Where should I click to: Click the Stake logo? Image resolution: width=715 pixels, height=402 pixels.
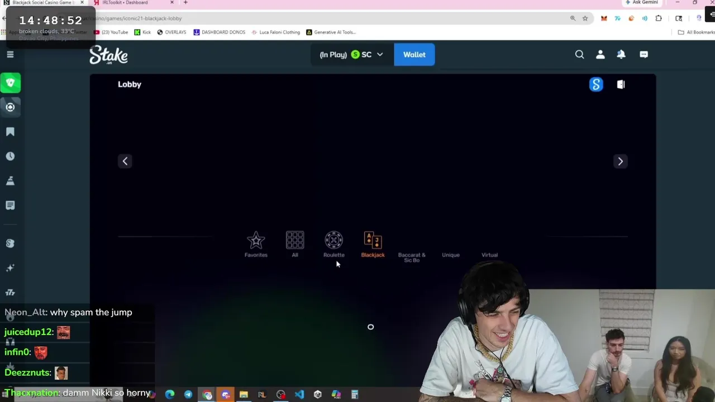point(108,55)
